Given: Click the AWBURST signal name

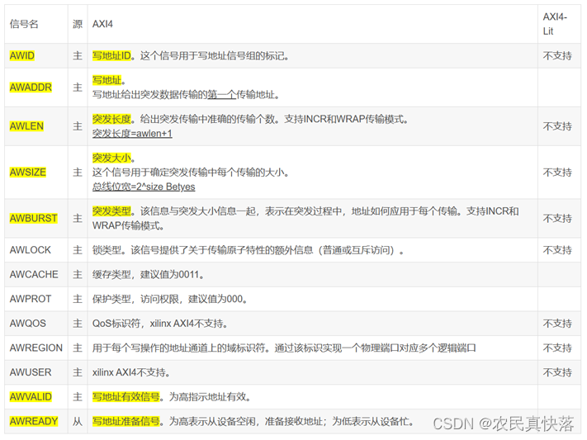Looking at the screenshot, I should (x=33, y=219).
